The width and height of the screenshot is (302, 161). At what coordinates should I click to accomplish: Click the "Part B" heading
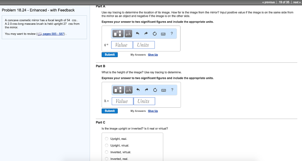pyautogui.click(x=101, y=66)
